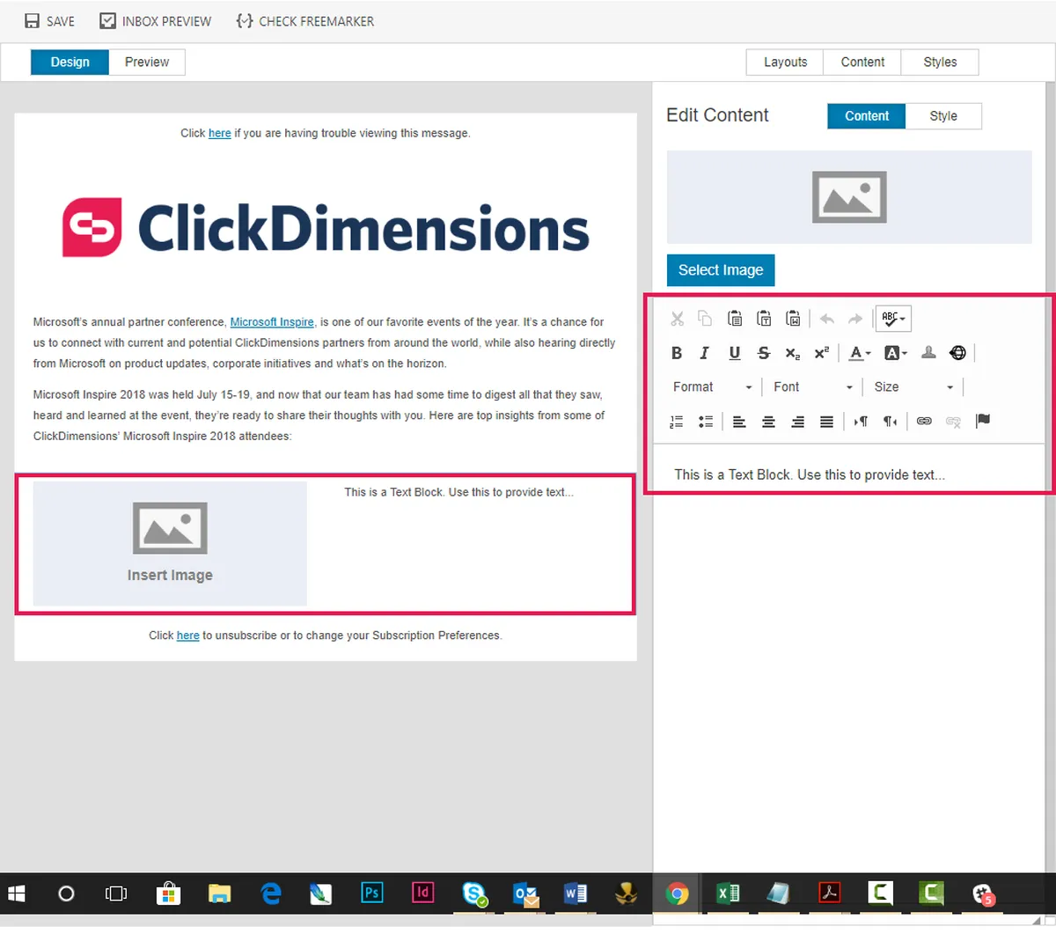The width and height of the screenshot is (1056, 934).
Task: Click the plain Paste clipboard icon
Action: [735, 319]
